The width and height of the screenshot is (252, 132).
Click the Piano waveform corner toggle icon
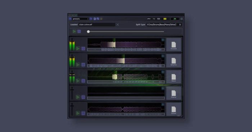(x=163, y=89)
